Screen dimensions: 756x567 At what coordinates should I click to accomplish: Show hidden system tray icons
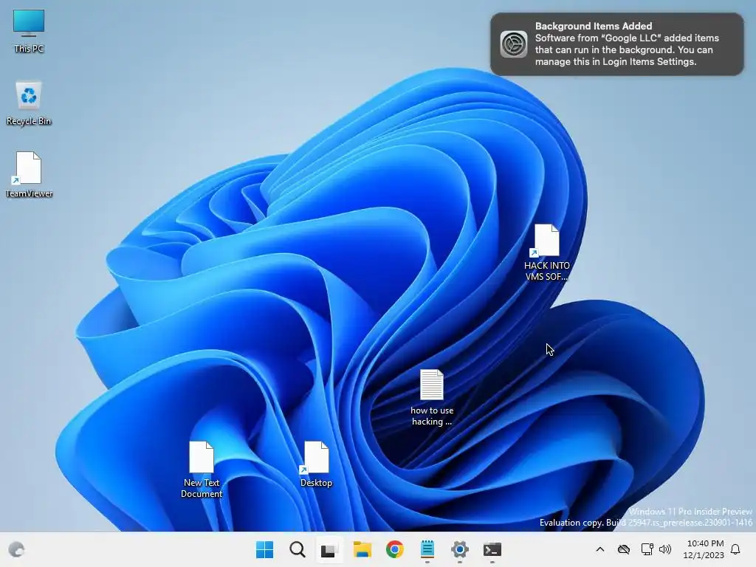600,549
